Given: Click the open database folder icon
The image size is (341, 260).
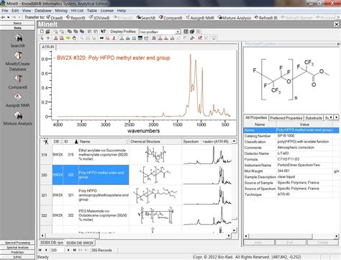Looking at the screenshot, I should pyautogui.click(x=47, y=32).
